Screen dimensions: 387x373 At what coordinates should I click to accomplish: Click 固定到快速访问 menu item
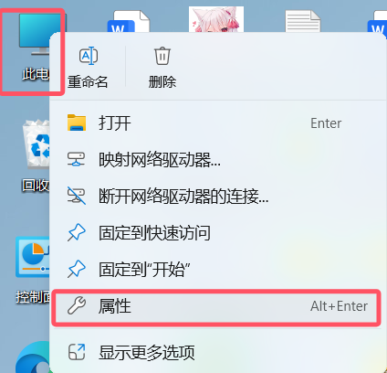click(216, 233)
